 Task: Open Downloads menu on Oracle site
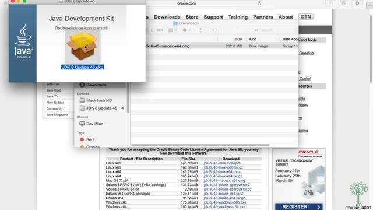[x=167, y=17]
